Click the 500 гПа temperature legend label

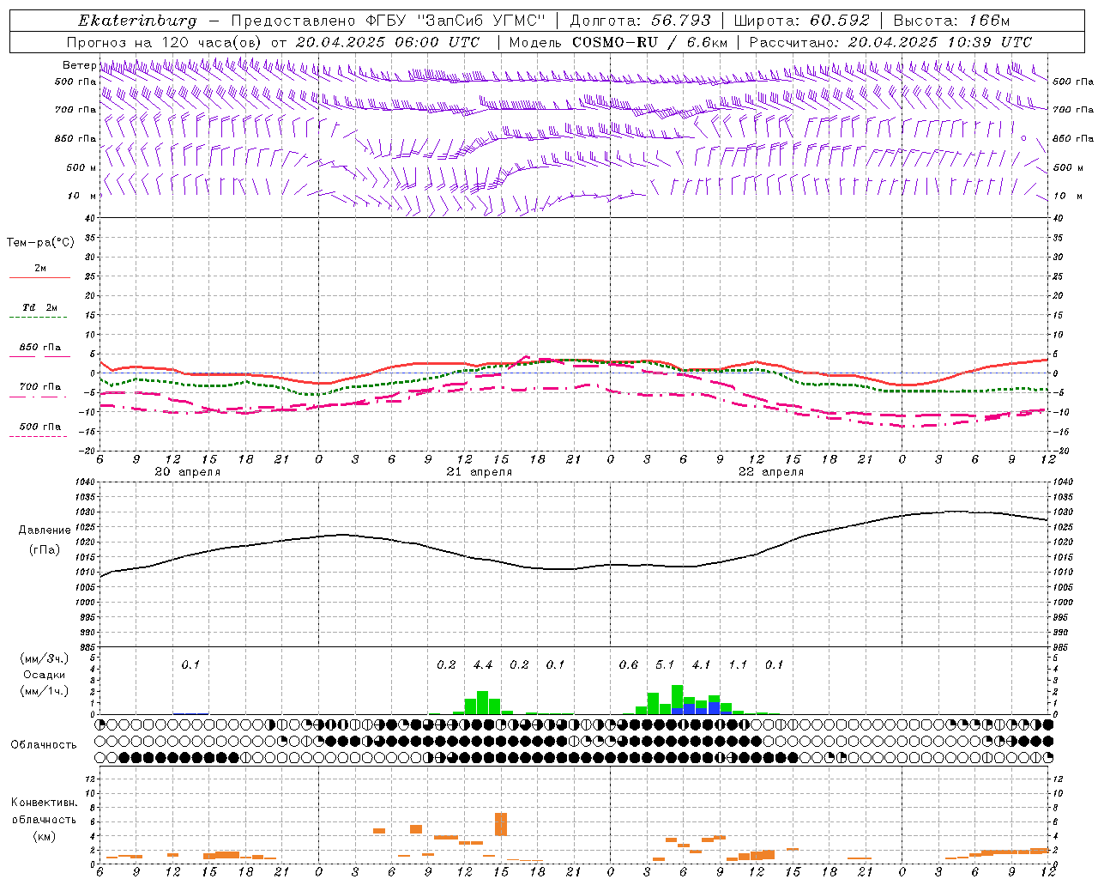point(39,427)
